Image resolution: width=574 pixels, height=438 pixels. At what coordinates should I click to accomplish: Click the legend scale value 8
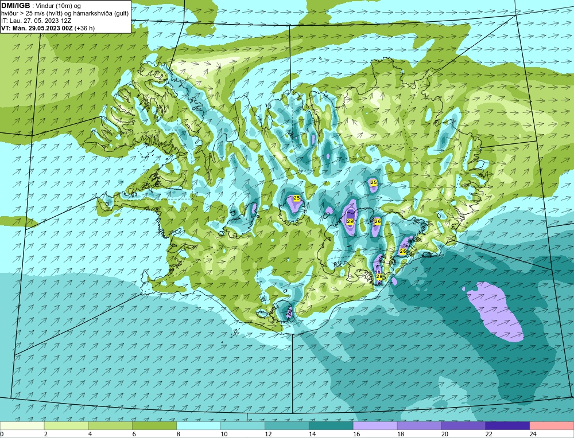point(179,434)
